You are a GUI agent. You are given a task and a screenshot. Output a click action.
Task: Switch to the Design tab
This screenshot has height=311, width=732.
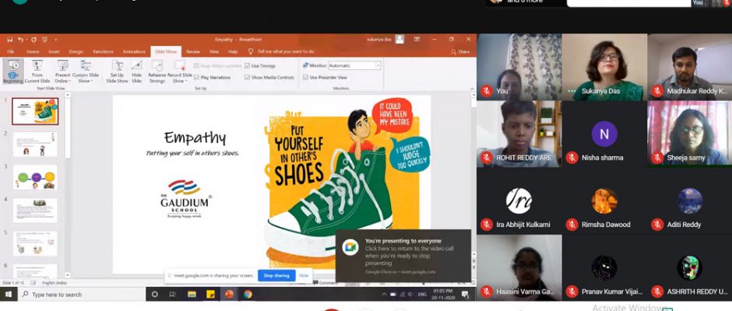tap(76, 52)
